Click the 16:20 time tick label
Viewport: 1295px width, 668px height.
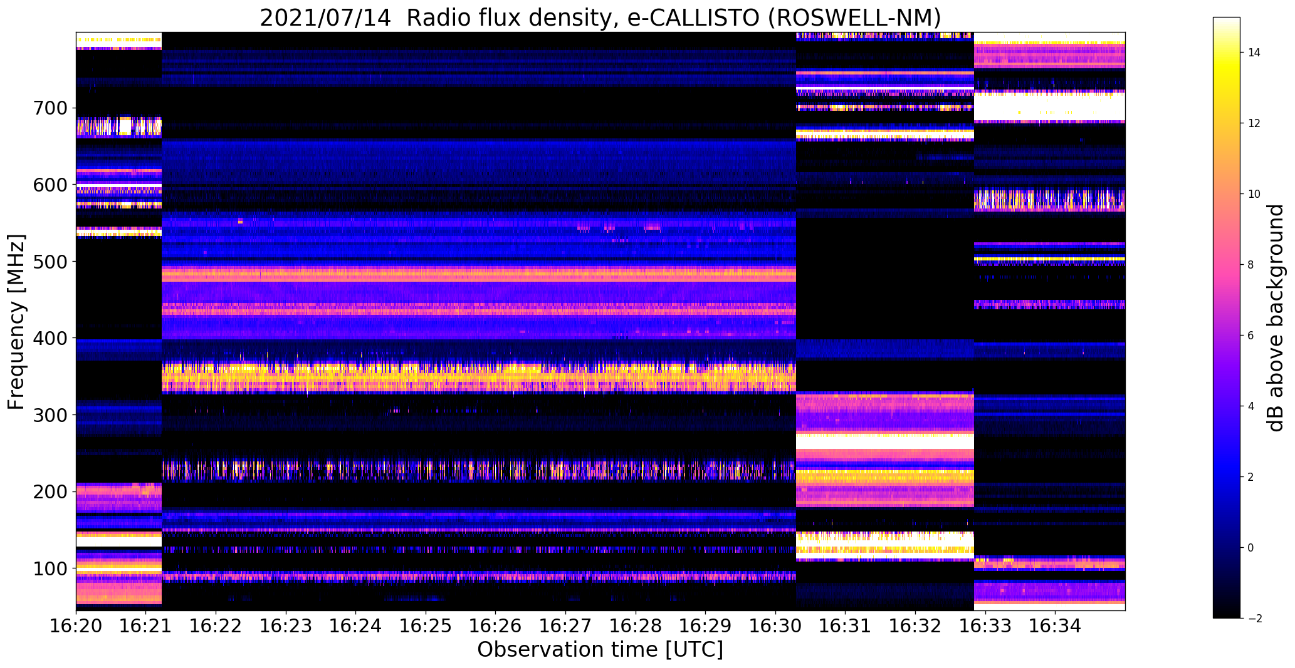(x=76, y=626)
